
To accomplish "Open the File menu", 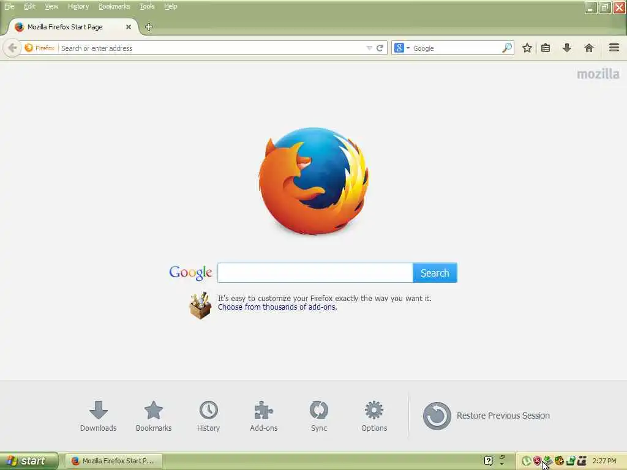I will click(x=9, y=6).
